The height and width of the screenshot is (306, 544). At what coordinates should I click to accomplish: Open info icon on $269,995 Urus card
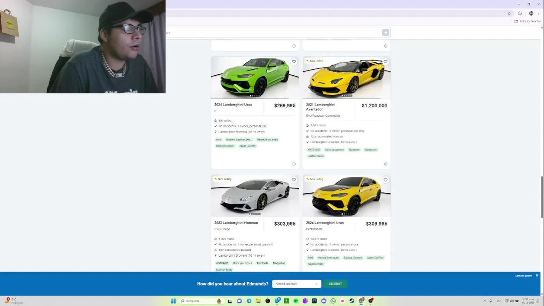tap(294, 164)
